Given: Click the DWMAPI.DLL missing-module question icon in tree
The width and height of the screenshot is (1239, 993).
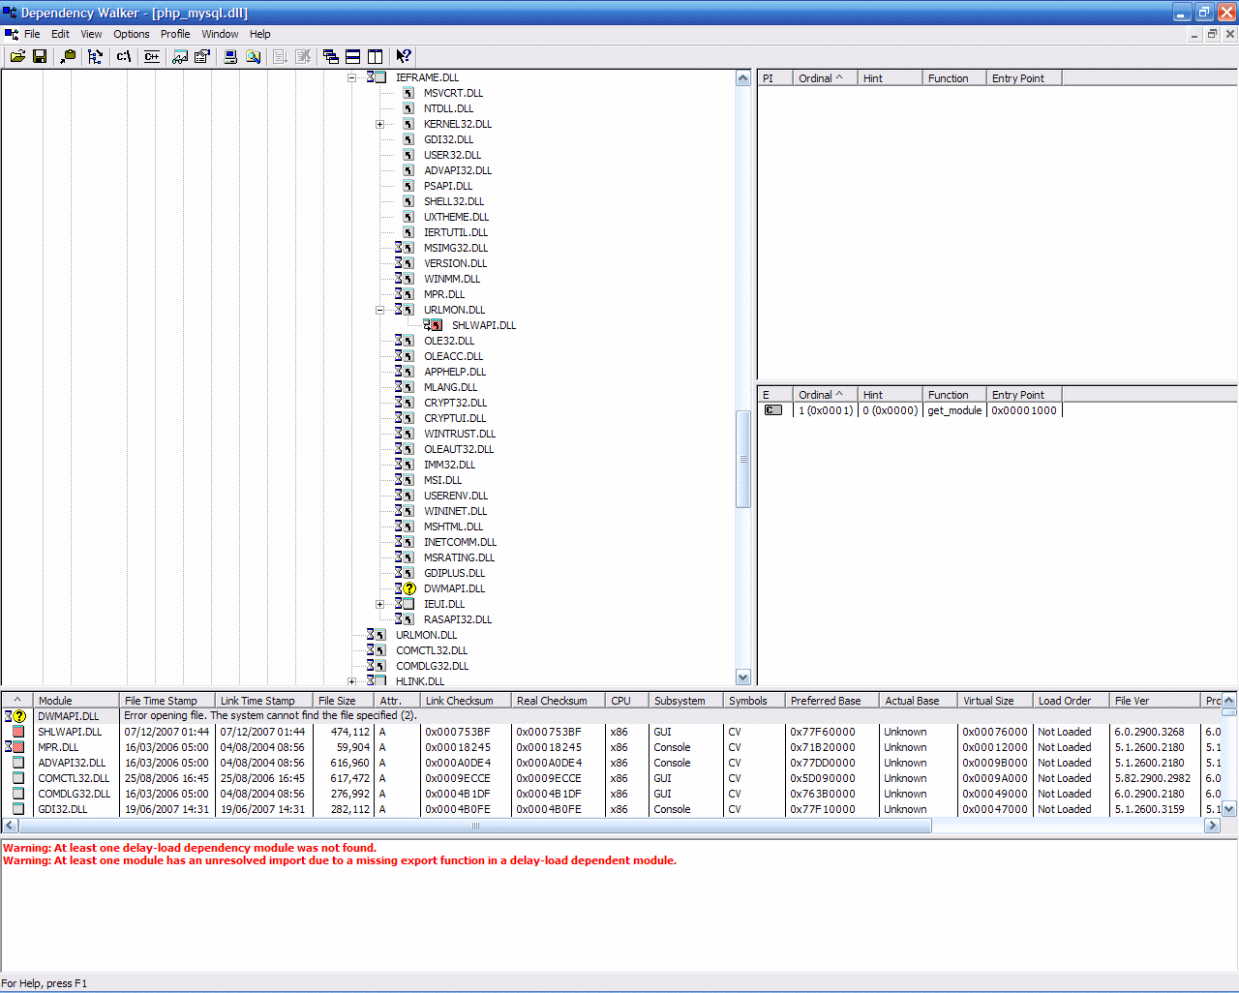Looking at the screenshot, I should pos(409,588).
